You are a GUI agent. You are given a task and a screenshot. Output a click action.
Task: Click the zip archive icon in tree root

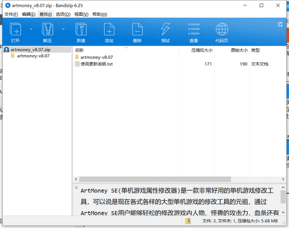(7, 49)
